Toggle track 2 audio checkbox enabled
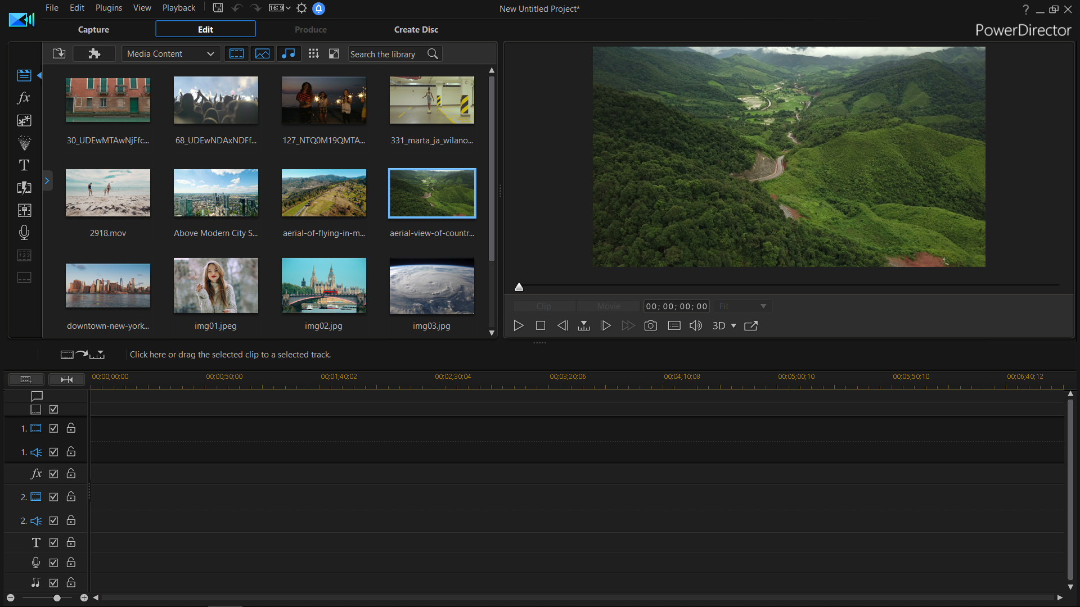This screenshot has height=607, width=1080. click(53, 520)
